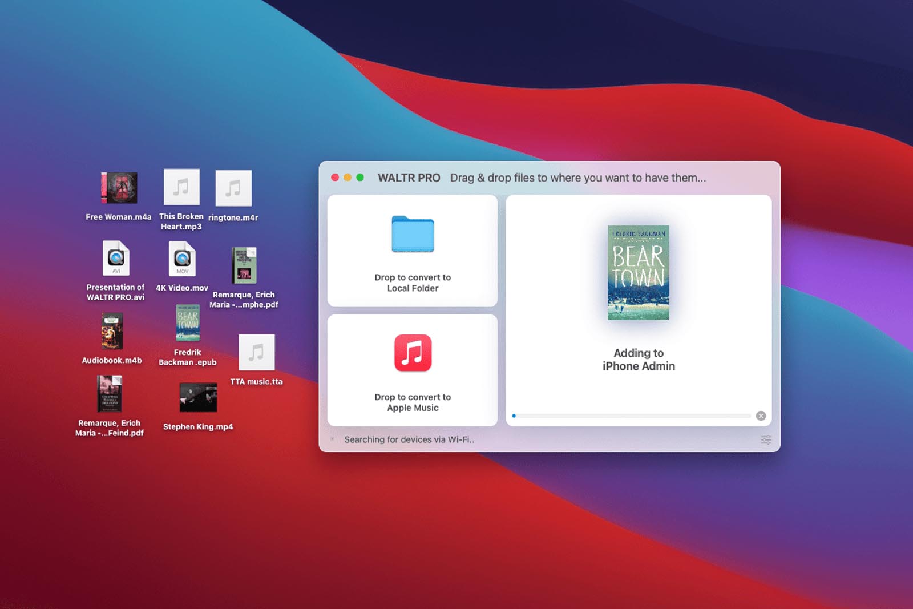Image resolution: width=913 pixels, height=609 pixels.
Task: Select the Stephen King.mp4 video icon
Action: 198,397
